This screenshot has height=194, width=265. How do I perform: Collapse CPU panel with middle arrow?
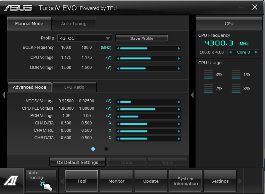(x=192, y=95)
